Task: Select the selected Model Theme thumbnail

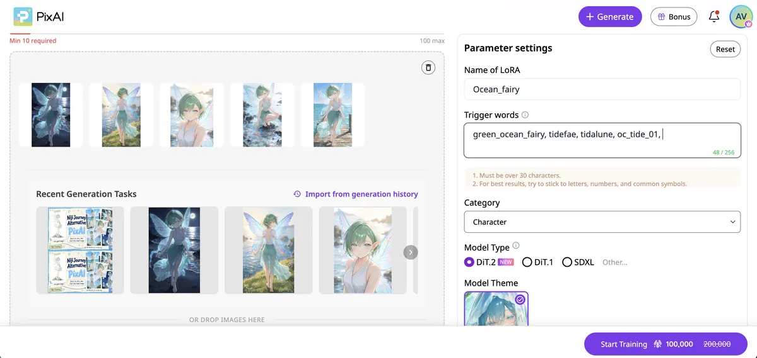Action: [x=496, y=308]
